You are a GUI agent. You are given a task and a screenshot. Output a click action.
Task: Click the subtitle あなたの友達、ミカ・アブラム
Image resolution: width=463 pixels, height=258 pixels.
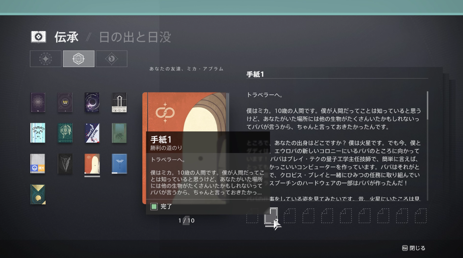[187, 69]
